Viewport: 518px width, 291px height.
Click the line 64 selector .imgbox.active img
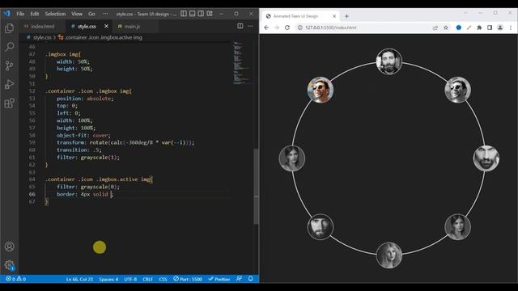[124, 179]
